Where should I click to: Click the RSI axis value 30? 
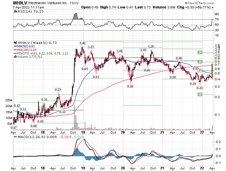pos(217,30)
